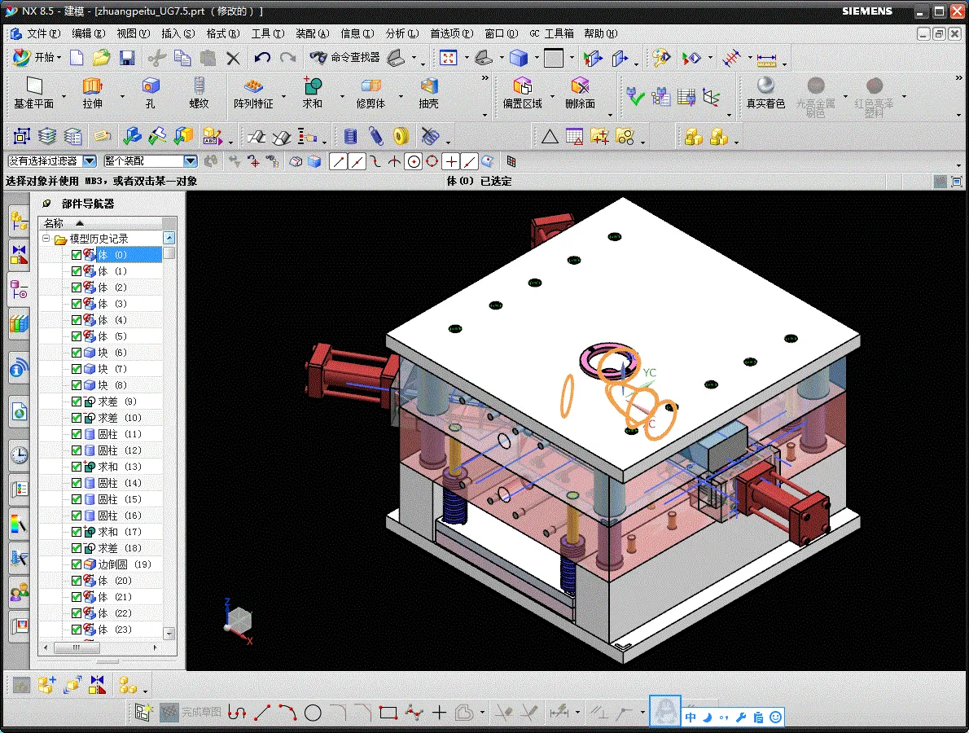Expand the Unite (求和) dropdown arrow
Viewport: 969px width, 733px height.
342,96
